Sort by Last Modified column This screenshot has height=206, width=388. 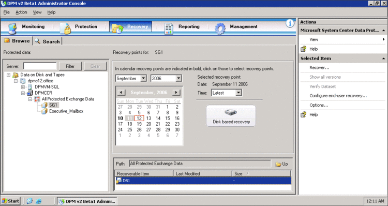203,173
